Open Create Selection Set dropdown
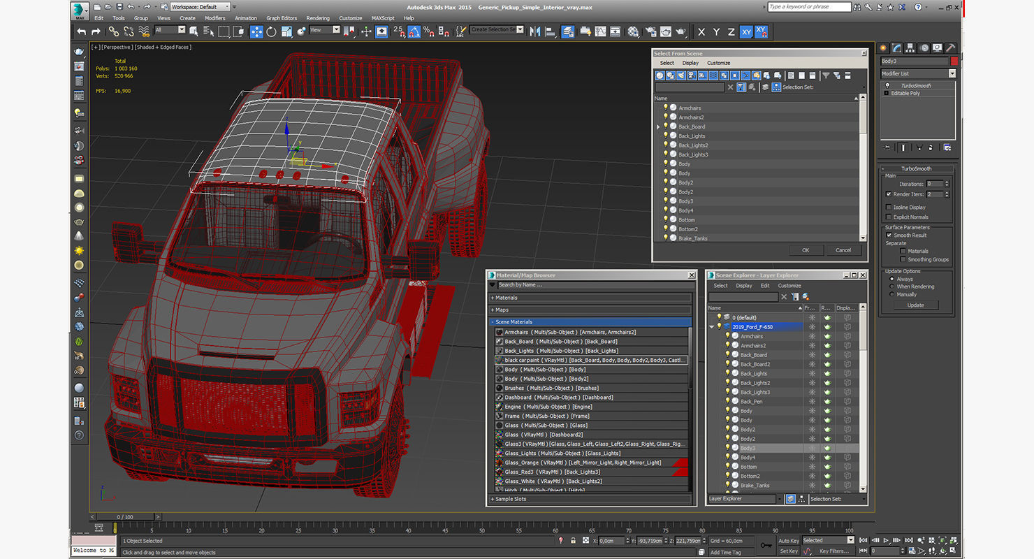This screenshot has height=559, width=1034. [497, 30]
